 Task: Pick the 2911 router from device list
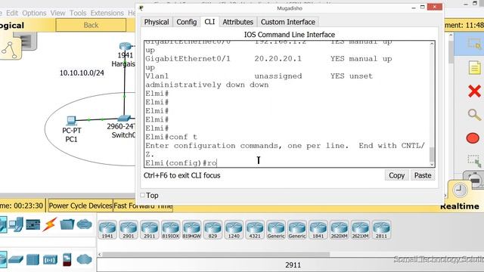[x=150, y=230]
